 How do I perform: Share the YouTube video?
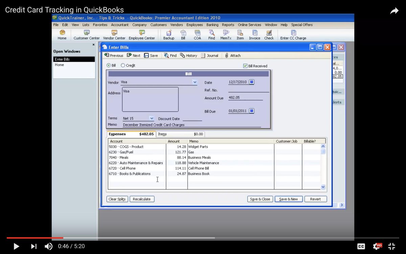[394, 11]
